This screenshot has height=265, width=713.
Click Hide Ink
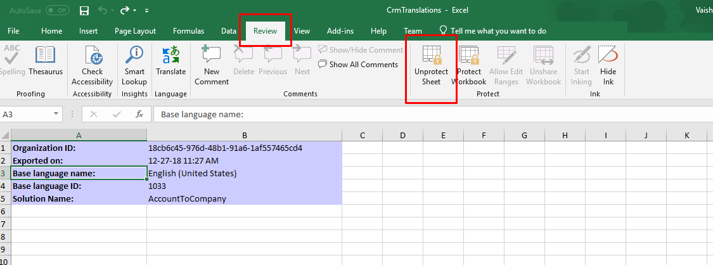pos(608,65)
